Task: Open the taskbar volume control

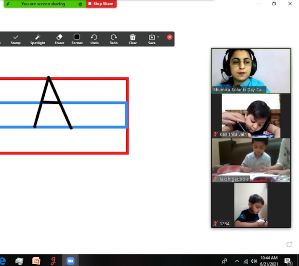Action: click(254, 261)
